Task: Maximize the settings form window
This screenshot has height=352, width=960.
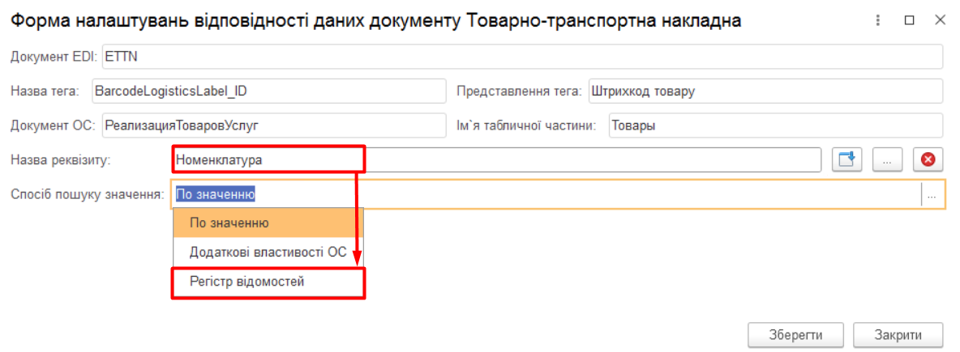Action: pos(909,21)
